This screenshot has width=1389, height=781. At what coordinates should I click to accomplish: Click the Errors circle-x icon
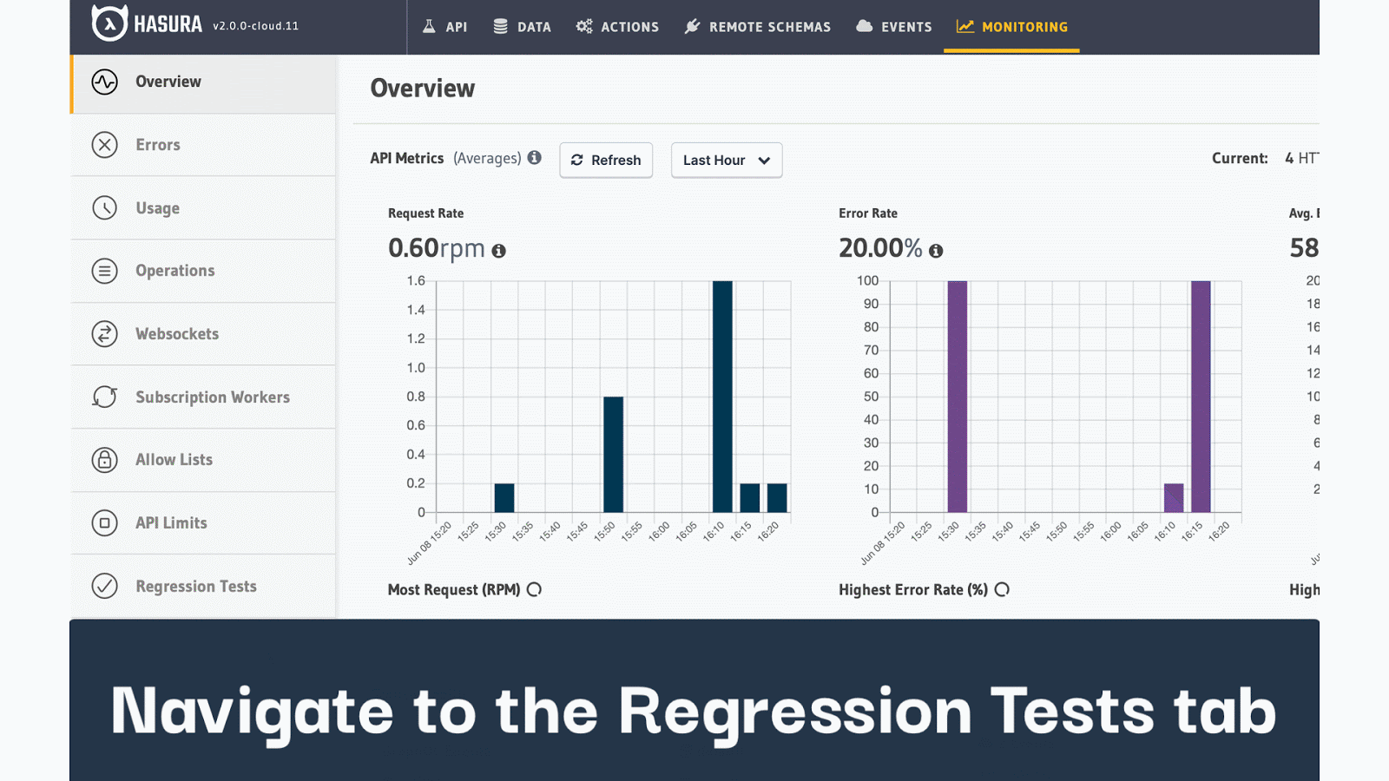[104, 145]
